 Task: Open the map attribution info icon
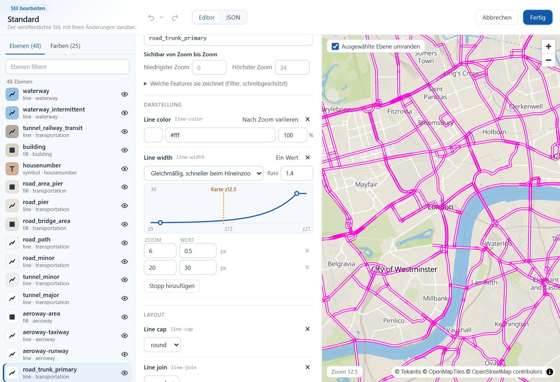coord(550,372)
